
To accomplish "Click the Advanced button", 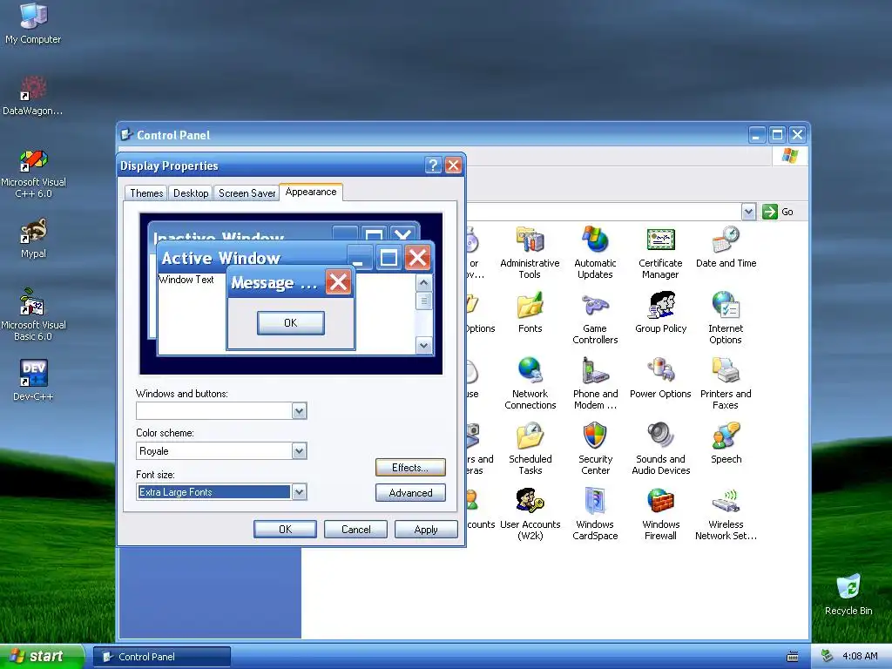I will click(410, 493).
